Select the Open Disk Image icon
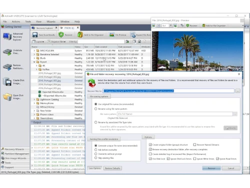 [7, 97]
